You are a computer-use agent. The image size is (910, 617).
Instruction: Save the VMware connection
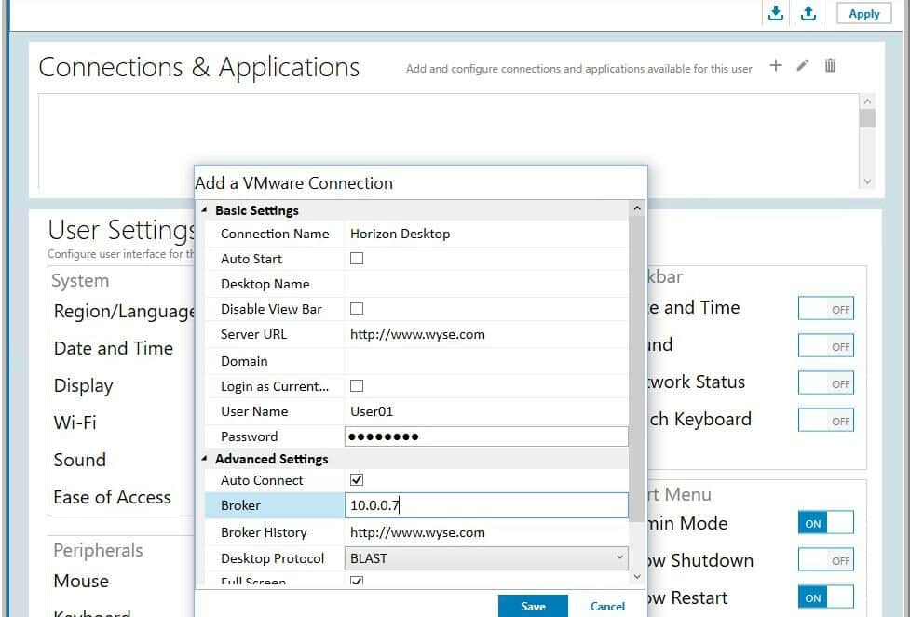533,606
